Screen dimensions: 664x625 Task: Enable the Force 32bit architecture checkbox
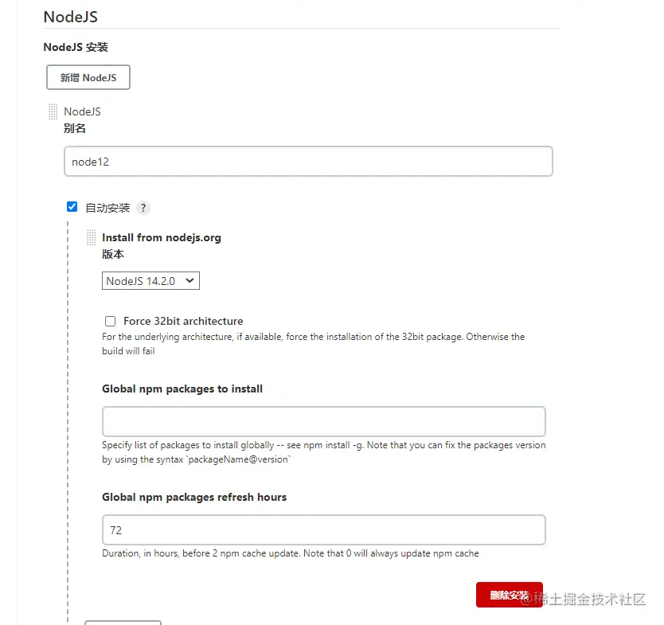[110, 322]
